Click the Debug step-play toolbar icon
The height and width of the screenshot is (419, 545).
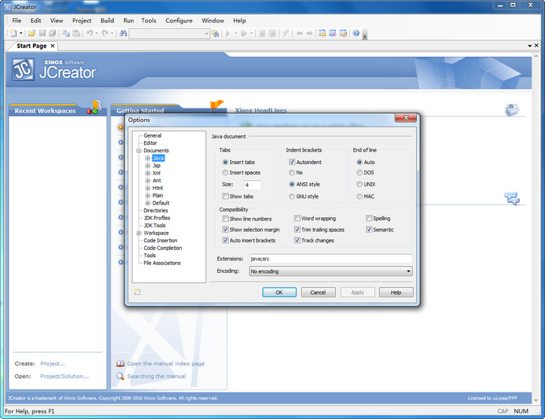click(x=244, y=34)
